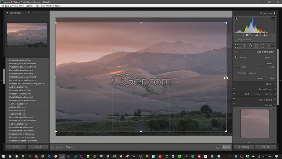Open the View menu
This screenshot has width=282, height=159.
43,6
